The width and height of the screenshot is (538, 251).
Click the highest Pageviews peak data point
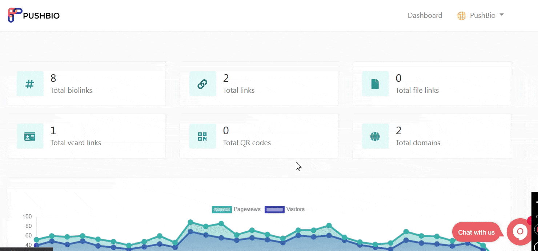tap(190, 222)
